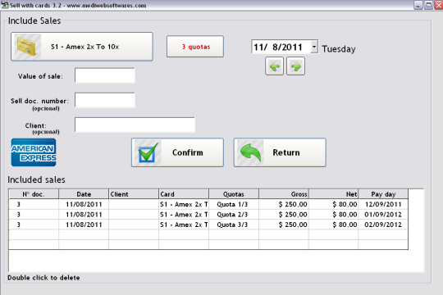Click the American Express logo
The height and width of the screenshot is (295, 443).
click(x=34, y=152)
